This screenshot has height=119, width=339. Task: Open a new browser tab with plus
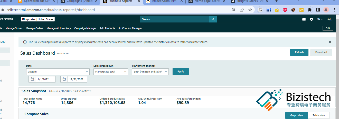coord(277,1)
